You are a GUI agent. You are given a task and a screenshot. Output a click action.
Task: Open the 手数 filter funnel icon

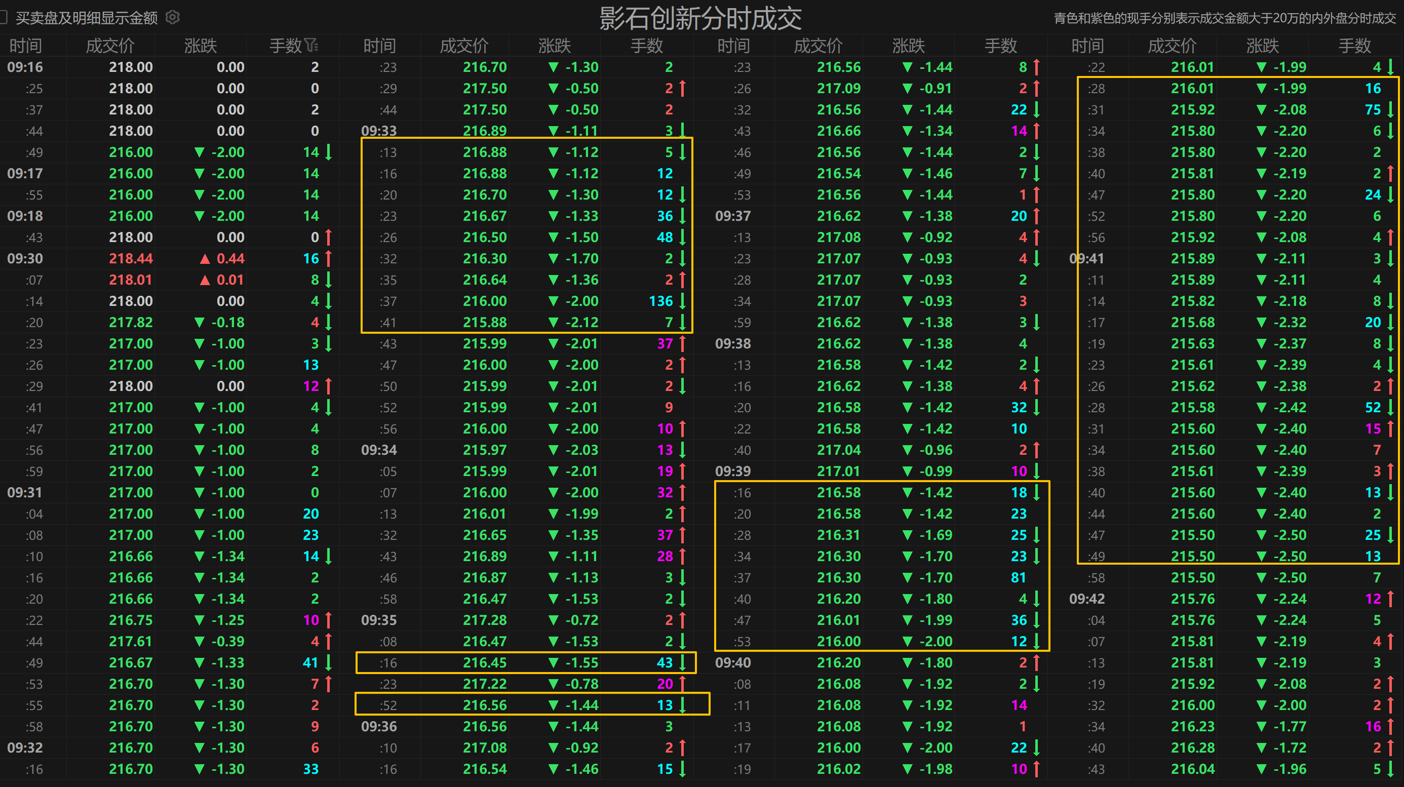click(x=311, y=45)
